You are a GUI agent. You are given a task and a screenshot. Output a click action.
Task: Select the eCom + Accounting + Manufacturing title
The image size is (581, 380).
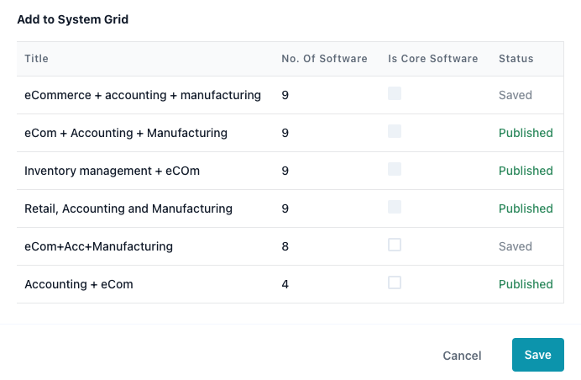pyautogui.click(x=126, y=133)
